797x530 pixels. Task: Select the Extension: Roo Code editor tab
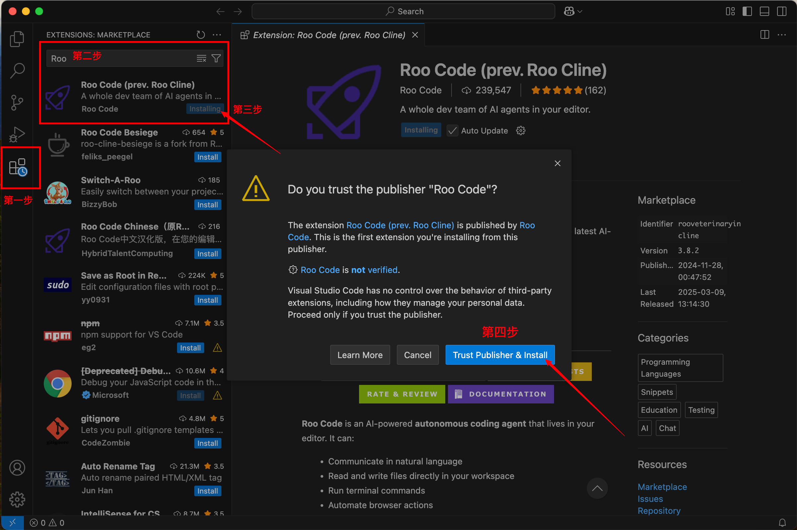329,35
